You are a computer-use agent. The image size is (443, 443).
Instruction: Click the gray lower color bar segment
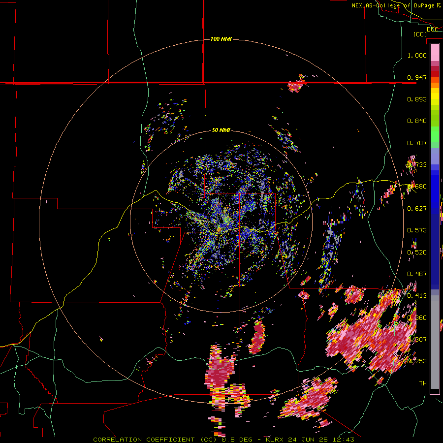tap(435, 342)
